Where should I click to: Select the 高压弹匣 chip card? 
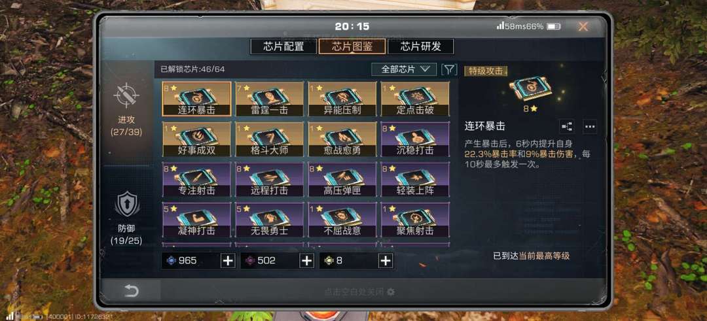[x=342, y=180]
